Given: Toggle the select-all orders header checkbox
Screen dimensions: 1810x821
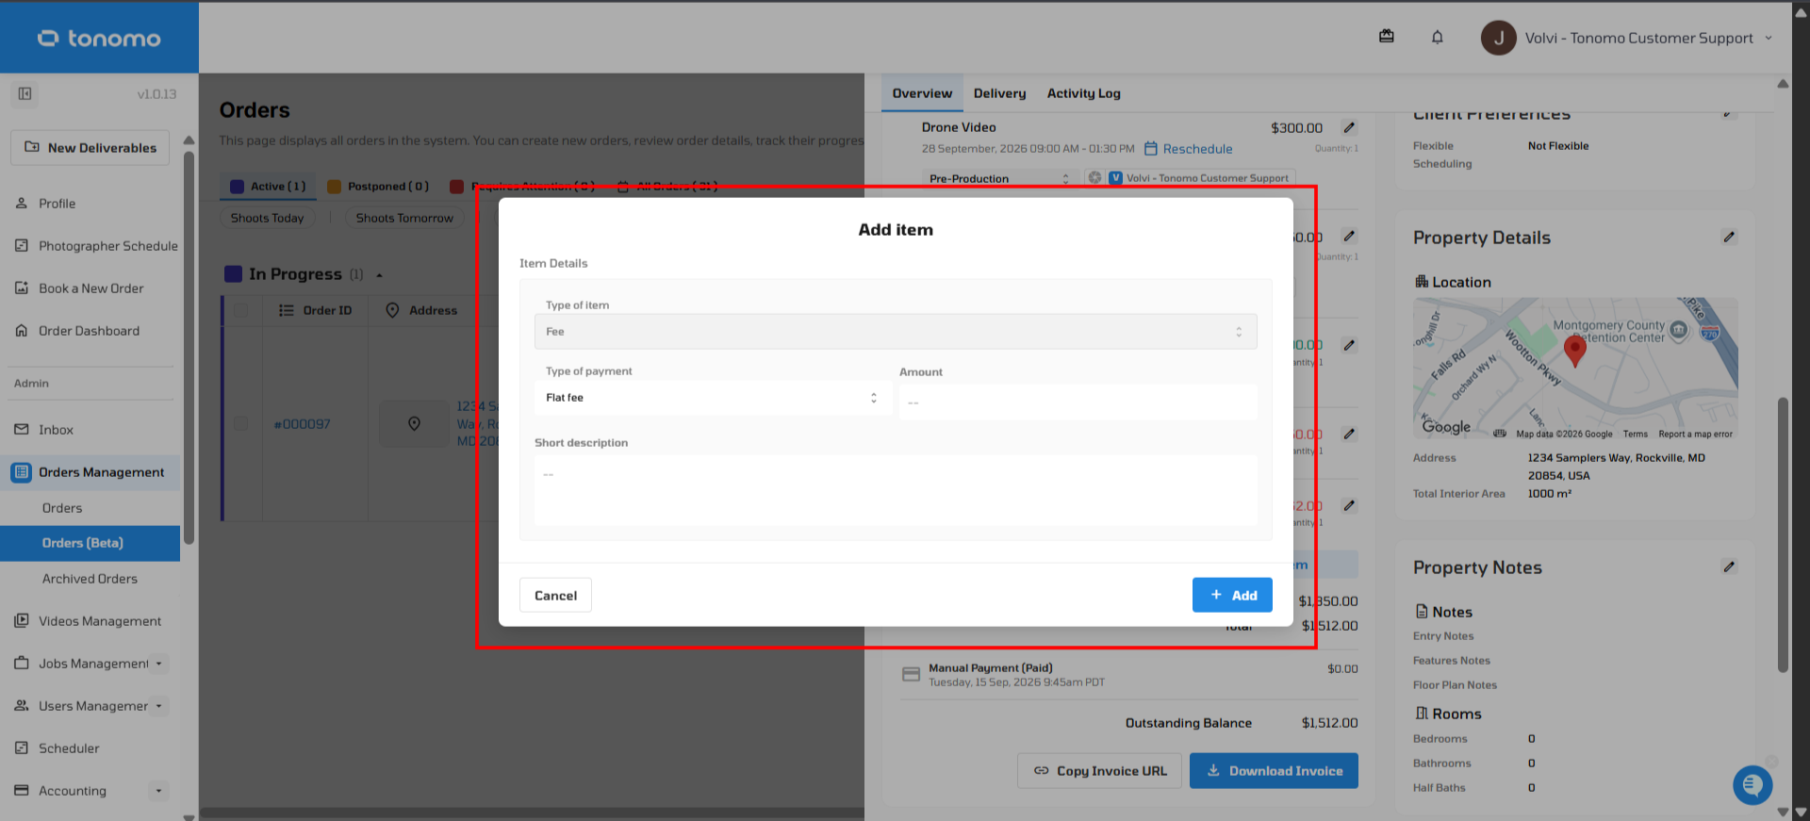Looking at the screenshot, I should pos(241,310).
